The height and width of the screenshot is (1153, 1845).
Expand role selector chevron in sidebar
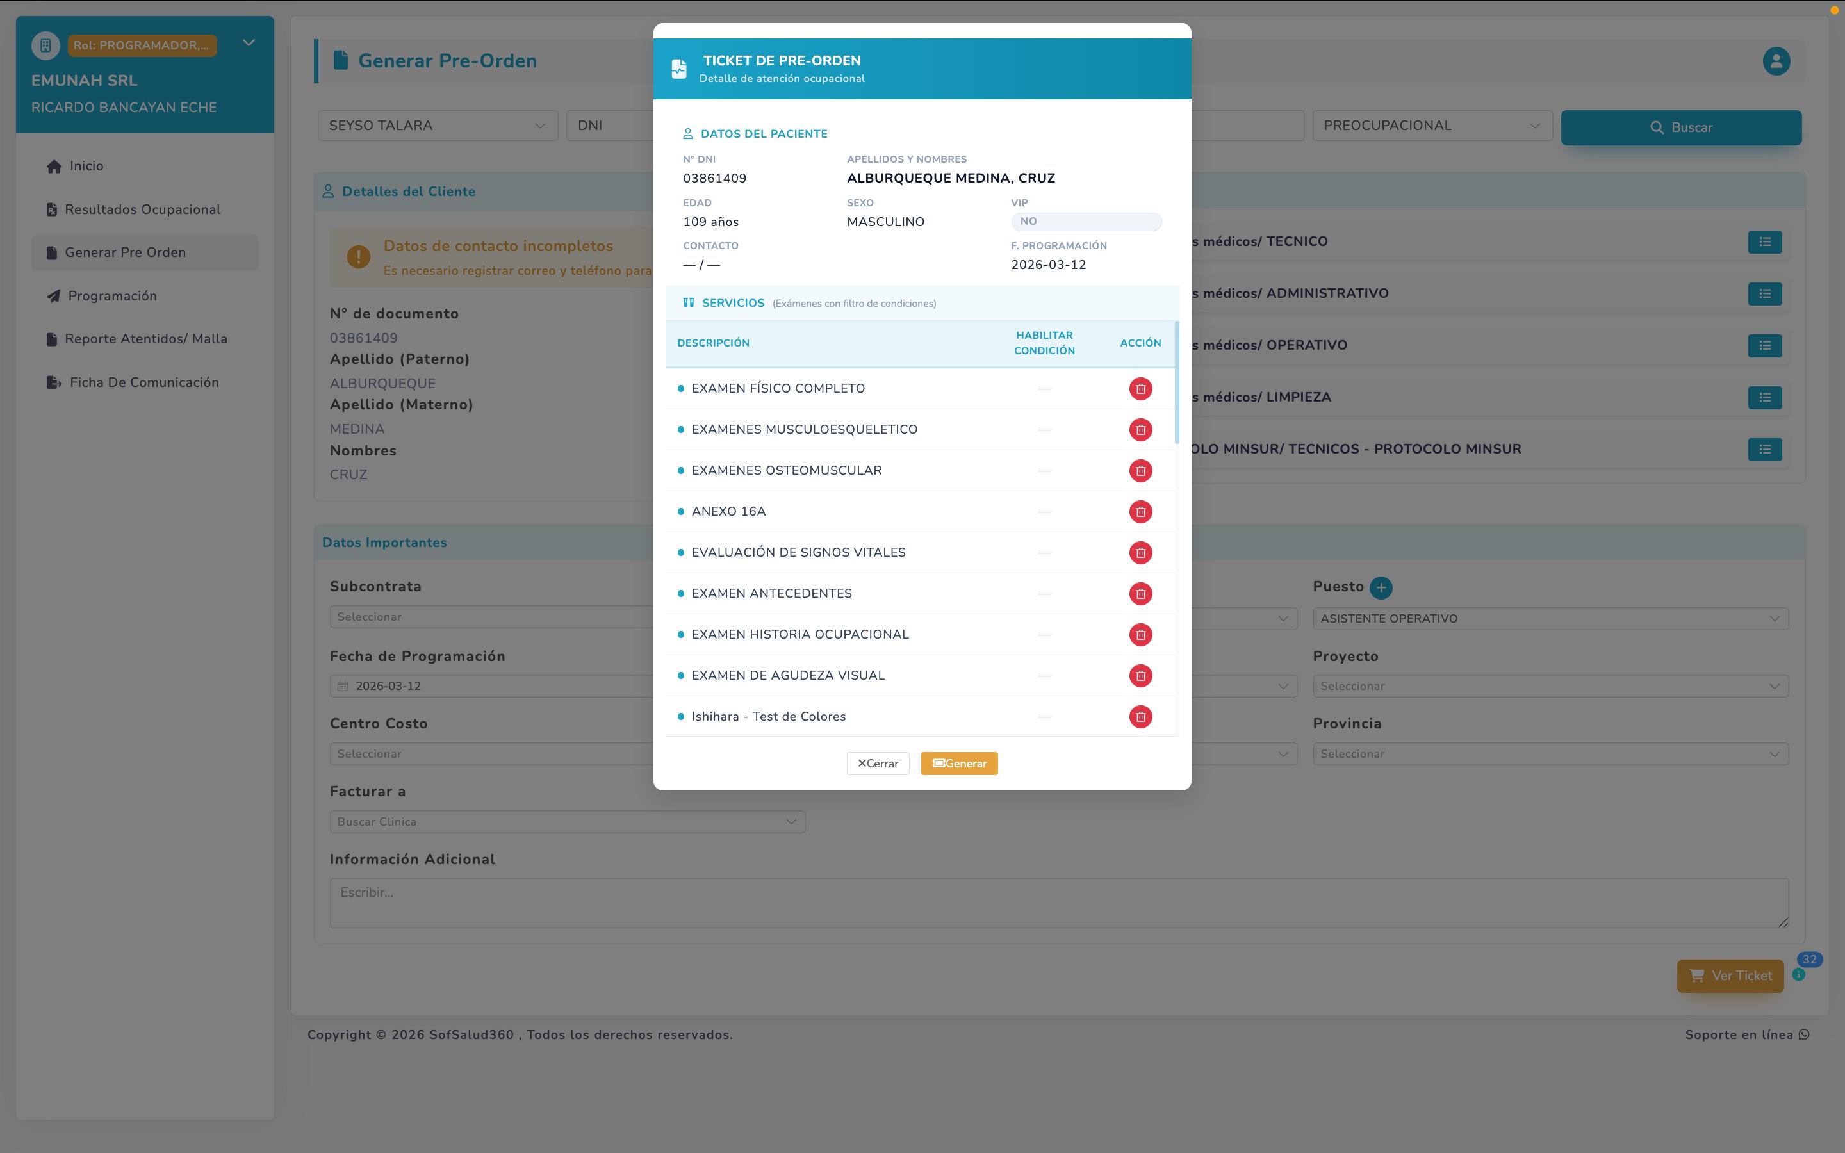[x=249, y=44]
